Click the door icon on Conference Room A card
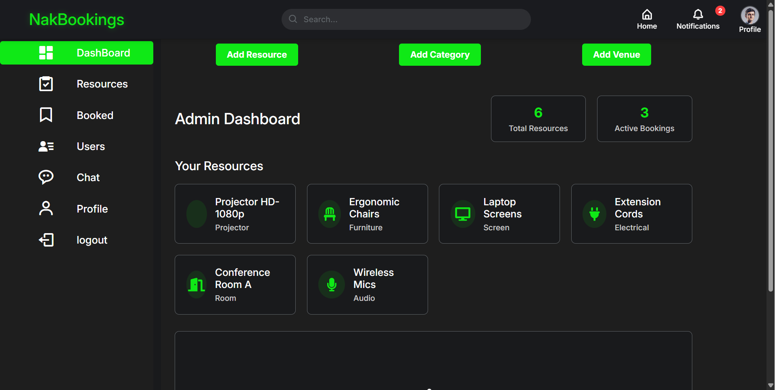The width and height of the screenshot is (775, 390). tap(196, 284)
